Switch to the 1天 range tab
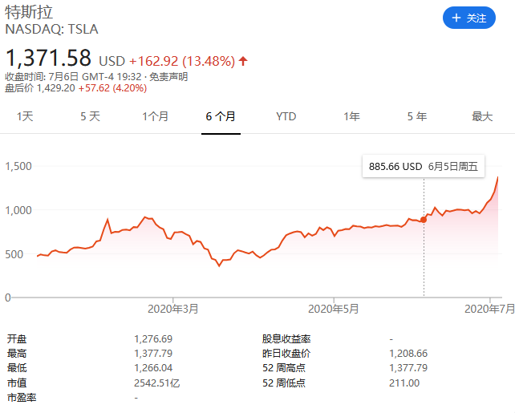The width and height of the screenshot is (515, 413). pyautogui.click(x=25, y=116)
